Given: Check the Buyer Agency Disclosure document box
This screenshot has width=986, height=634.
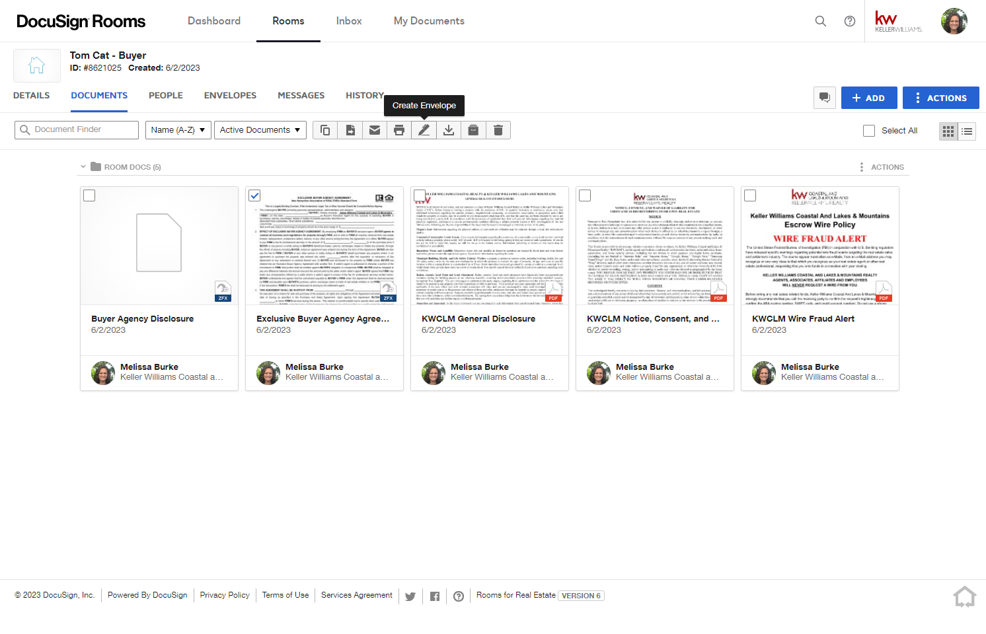Looking at the screenshot, I should 89,195.
